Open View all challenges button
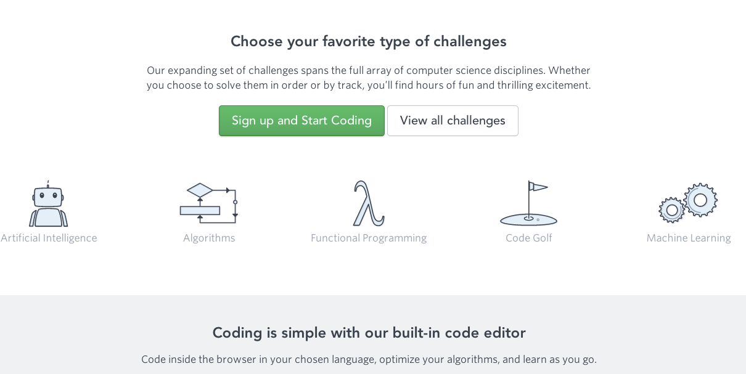Image resolution: width=746 pixels, height=374 pixels. click(x=453, y=121)
